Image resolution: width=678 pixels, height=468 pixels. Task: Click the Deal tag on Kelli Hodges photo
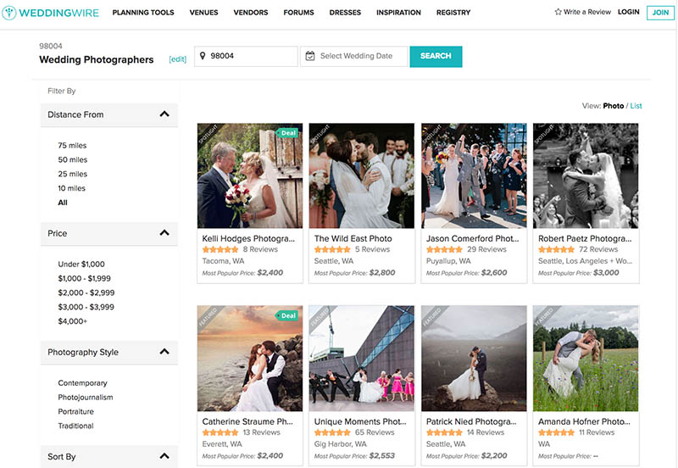pyautogui.click(x=287, y=133)
